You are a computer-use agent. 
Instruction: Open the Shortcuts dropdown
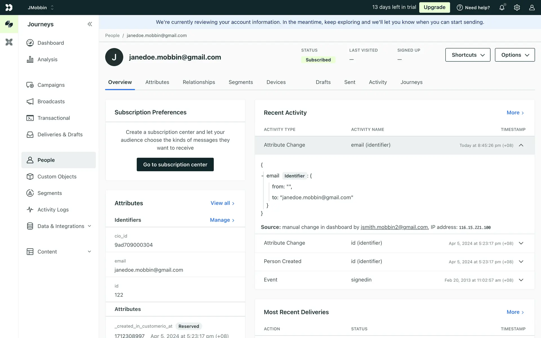468,55
